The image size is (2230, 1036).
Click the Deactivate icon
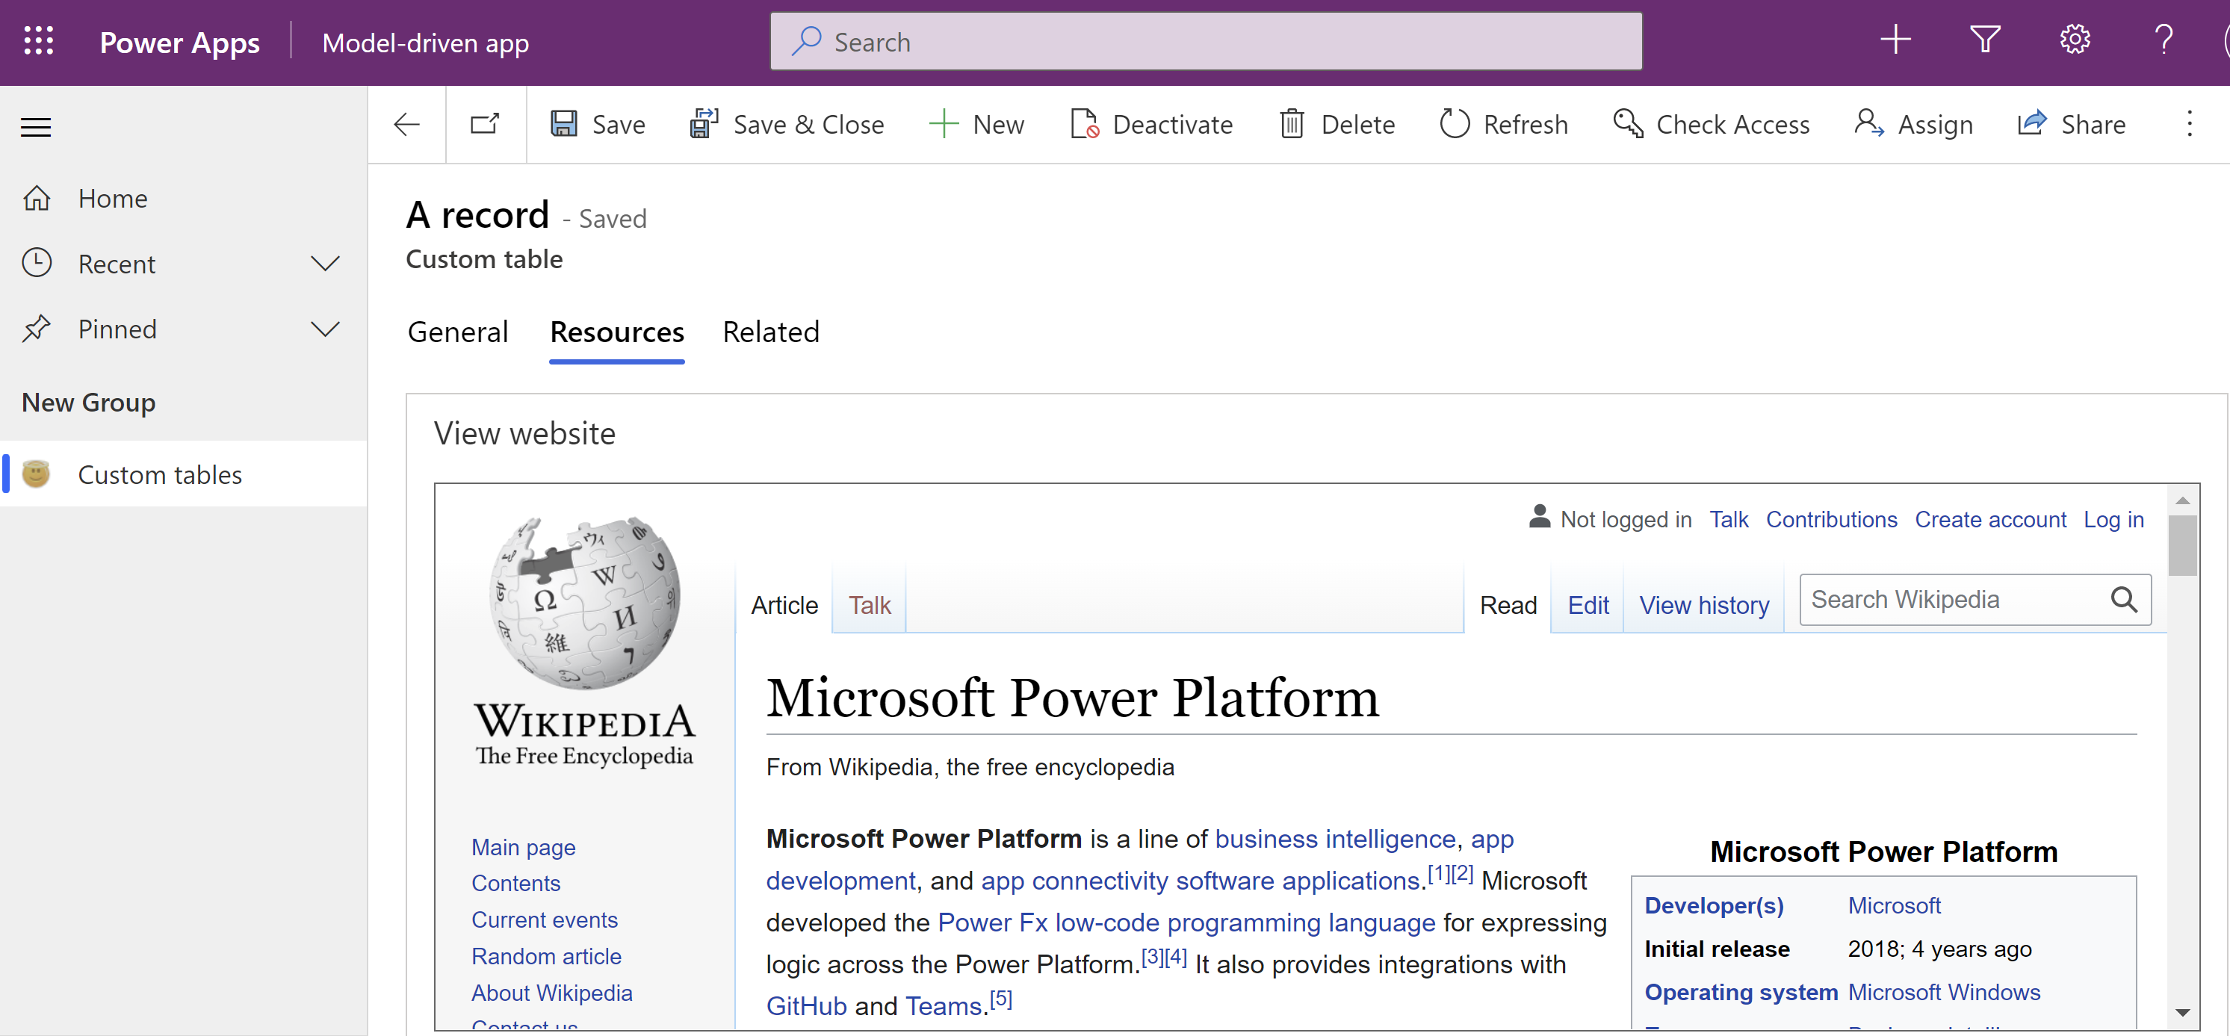click(x=1084, y=124)
